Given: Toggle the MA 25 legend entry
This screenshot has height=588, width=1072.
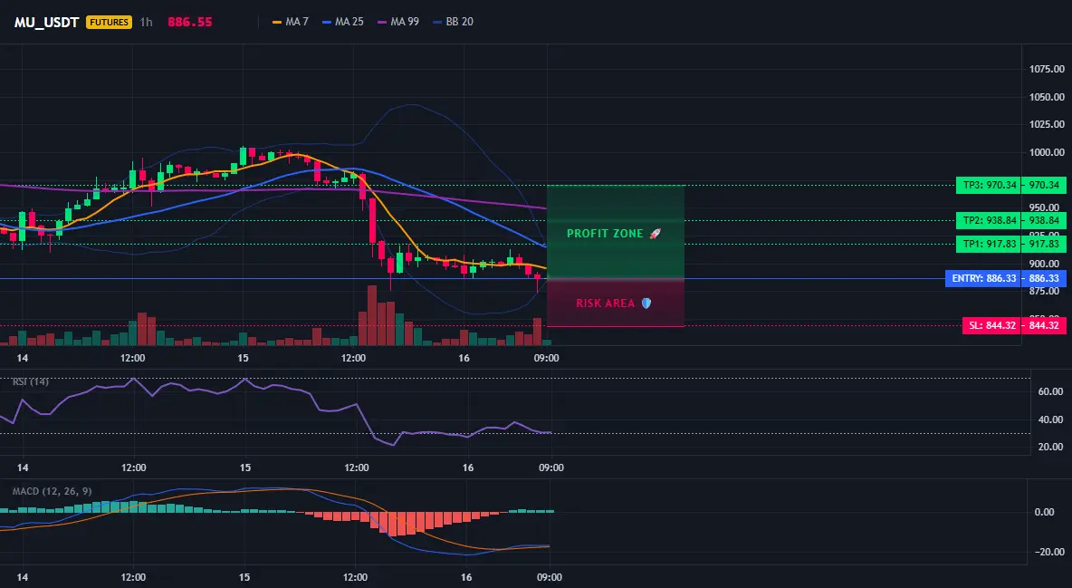Looking at the screenshot, I should point(342,22).
